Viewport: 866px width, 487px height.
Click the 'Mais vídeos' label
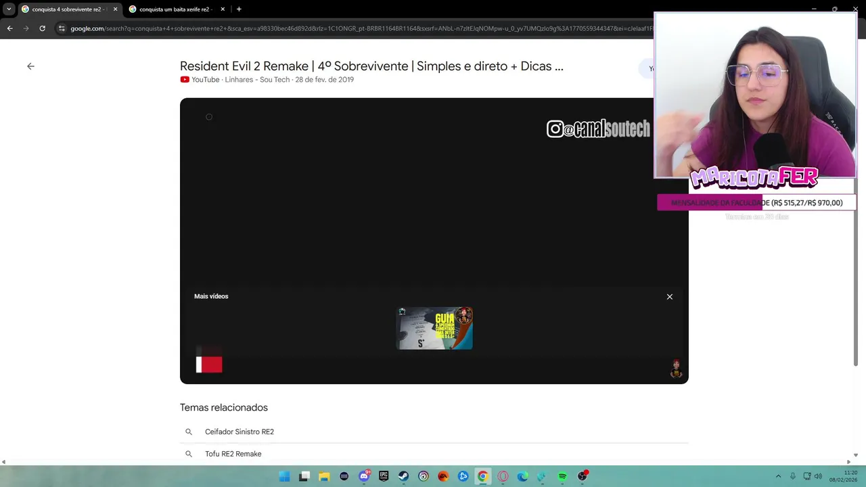click(x=211, y=296)
